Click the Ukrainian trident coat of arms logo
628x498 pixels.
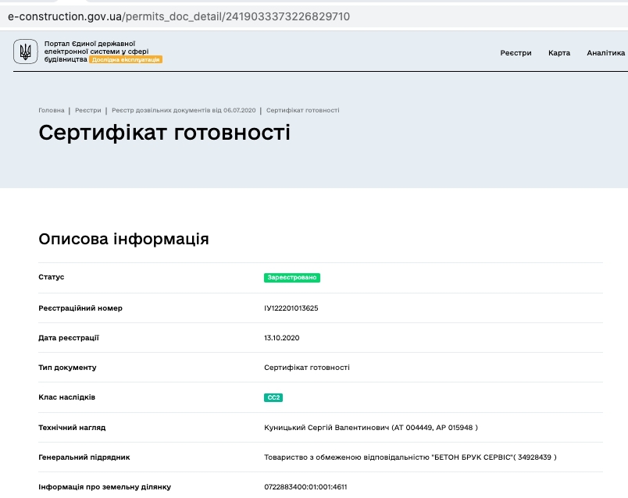click(26, 52)
